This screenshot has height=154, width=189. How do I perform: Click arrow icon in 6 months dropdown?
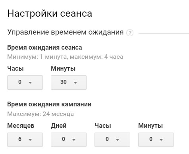point(30,140)
